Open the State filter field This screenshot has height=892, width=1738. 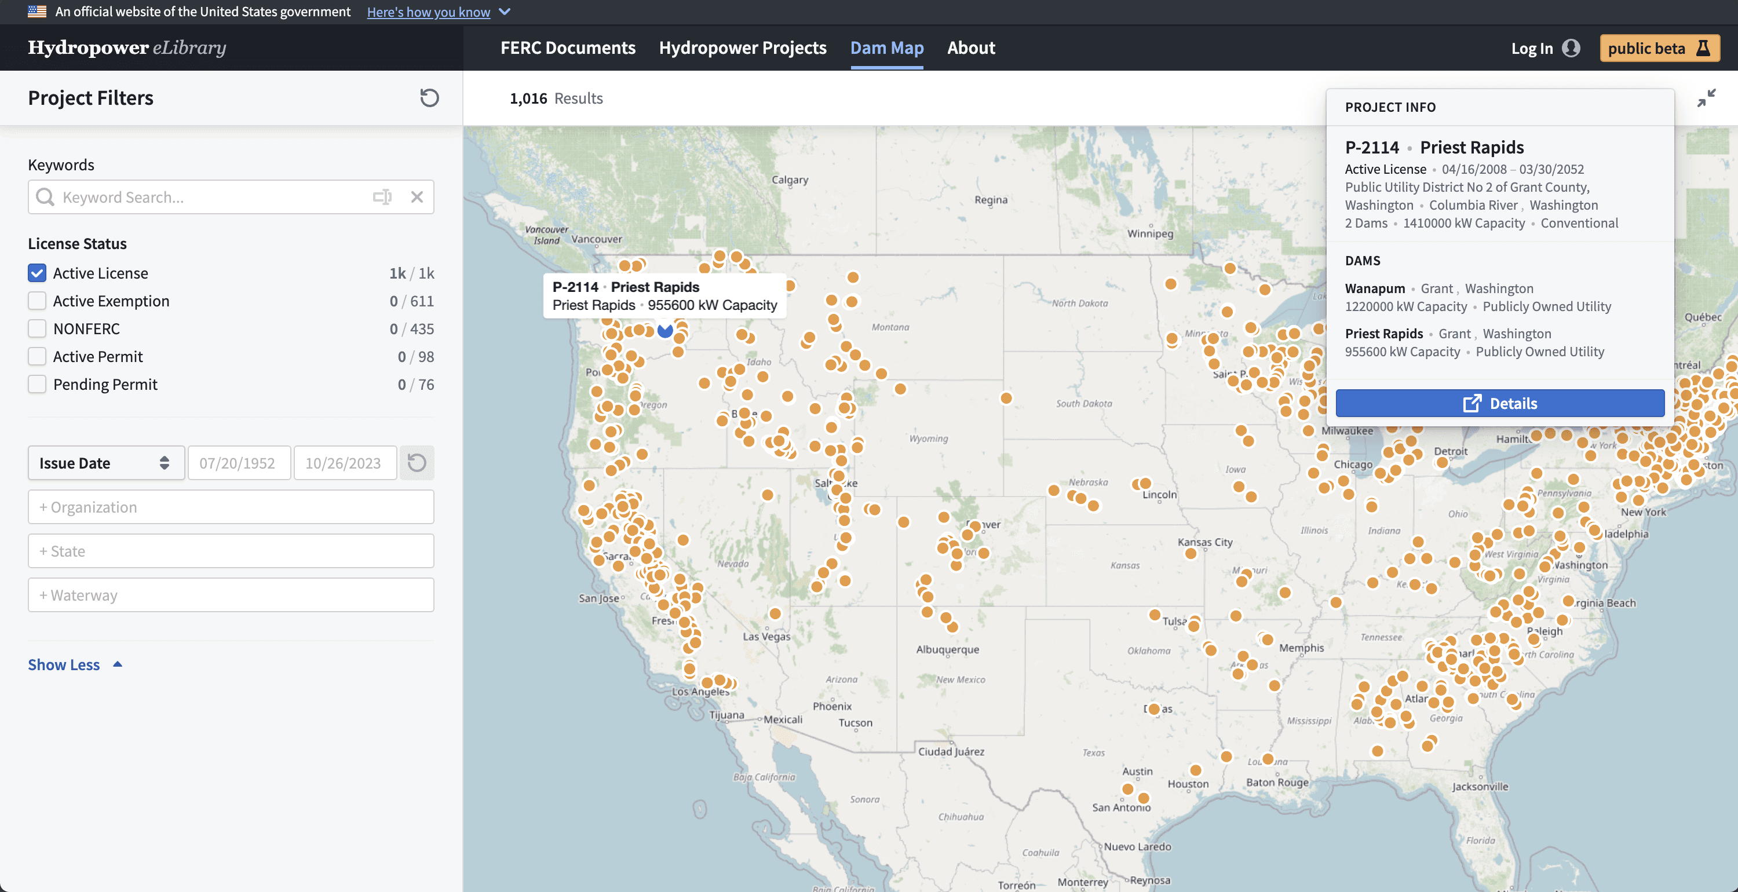pos(231,551)
